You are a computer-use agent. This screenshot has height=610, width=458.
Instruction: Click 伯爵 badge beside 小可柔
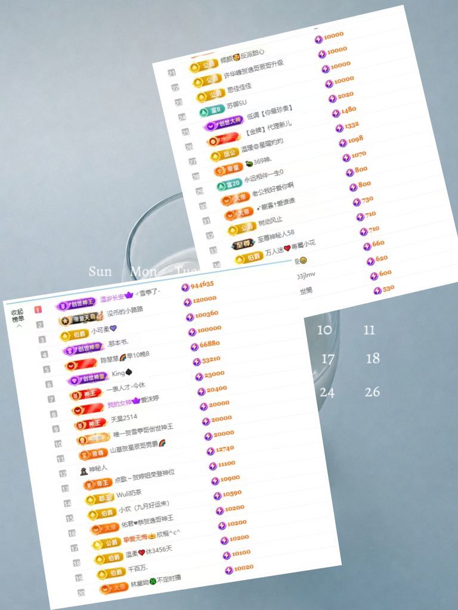pyautogui.click(x=75, y=335)
